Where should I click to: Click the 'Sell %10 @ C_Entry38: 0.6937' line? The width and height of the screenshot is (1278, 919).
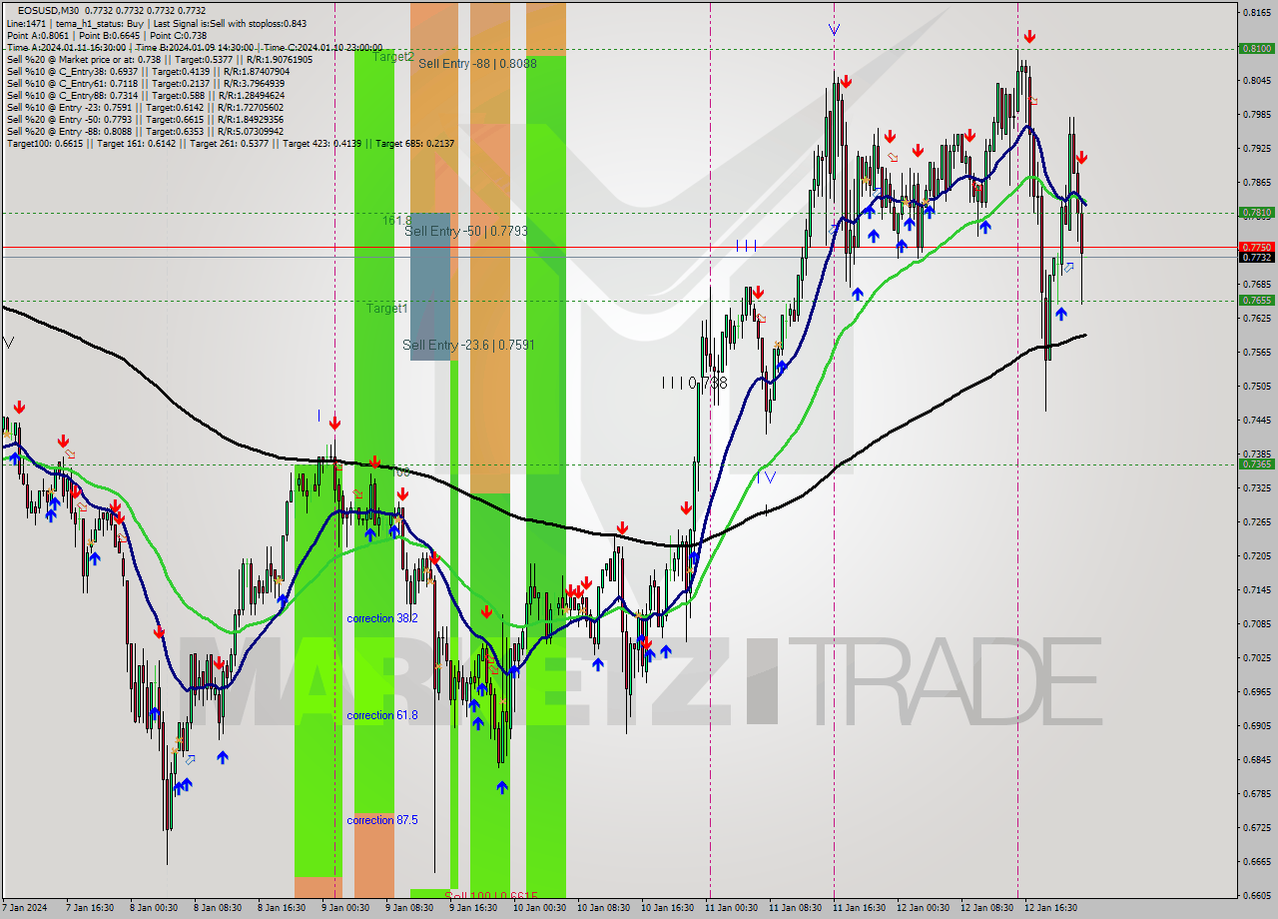tap(148, 71)
